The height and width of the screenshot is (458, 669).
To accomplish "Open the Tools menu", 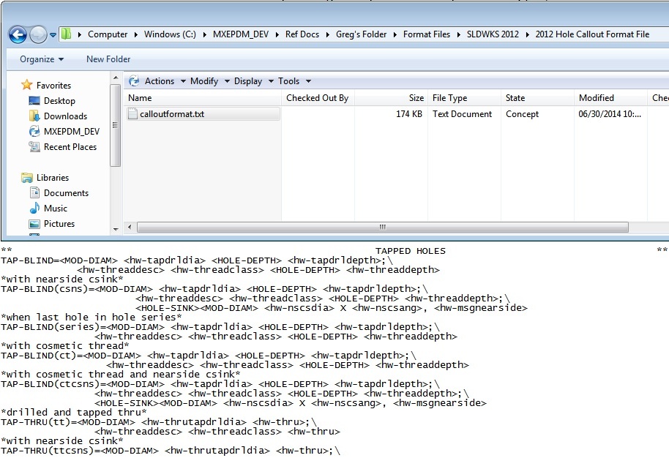I will [294, 81].
